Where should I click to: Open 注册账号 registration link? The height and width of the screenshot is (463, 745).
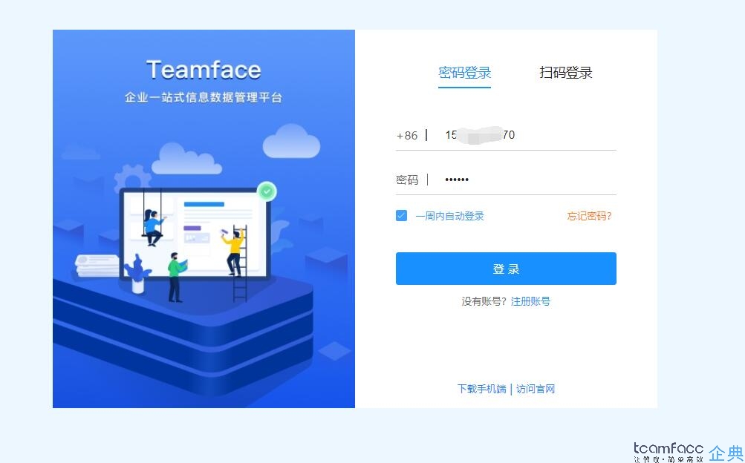[x=530, y=301]
